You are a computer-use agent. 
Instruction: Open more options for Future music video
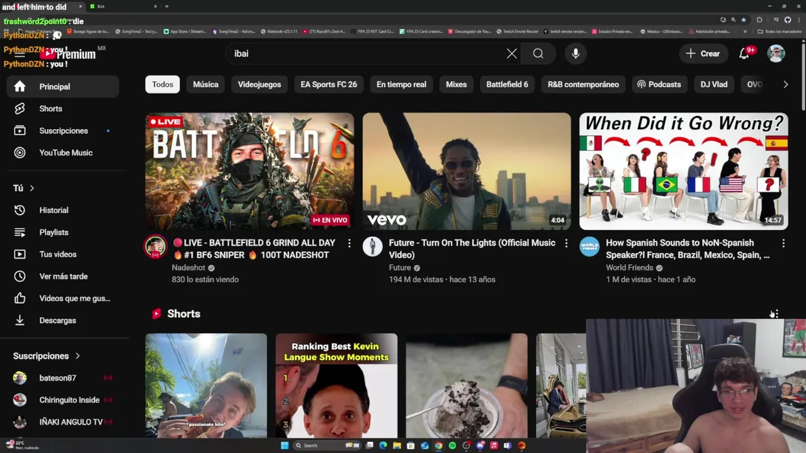(566, 243)
